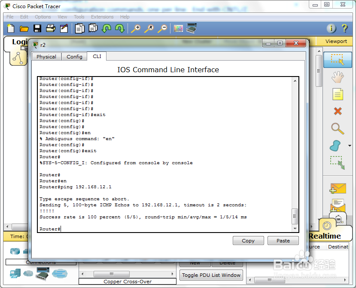Choose the Inspect magnifier tool
This screenshot has height=288, width=356.
pos(338,129)
